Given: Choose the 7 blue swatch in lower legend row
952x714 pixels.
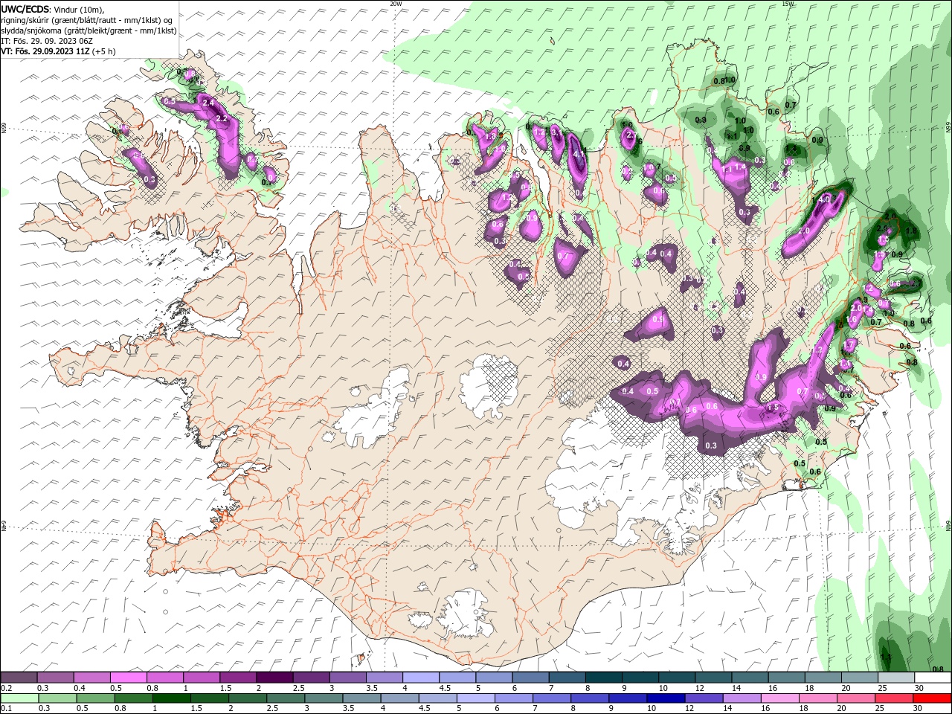Looking at the screenshot, I should pyautogui.click(x=551, y=698).
